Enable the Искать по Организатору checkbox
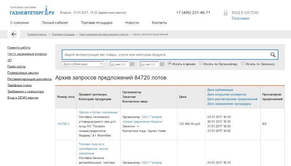This screenshot has width=291, height=166. [200, 63]
